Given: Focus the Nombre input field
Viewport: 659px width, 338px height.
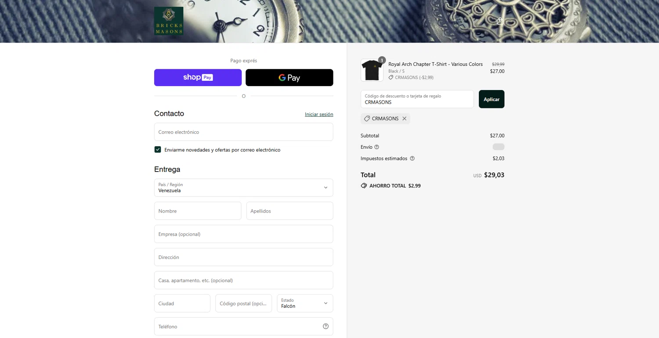Looking at the screenshot, I should pos(198,211).
